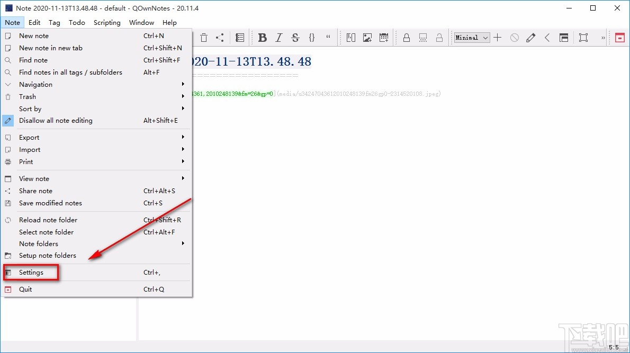
Task: Expand more toolbar items with double chevron
Action: (602, 38)
